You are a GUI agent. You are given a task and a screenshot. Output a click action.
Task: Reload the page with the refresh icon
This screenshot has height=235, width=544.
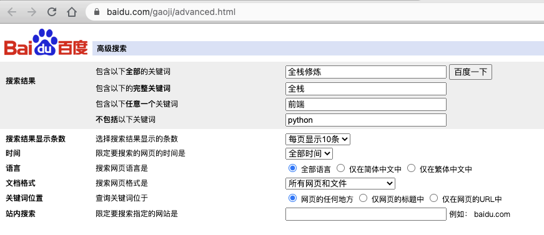(52, 12)
